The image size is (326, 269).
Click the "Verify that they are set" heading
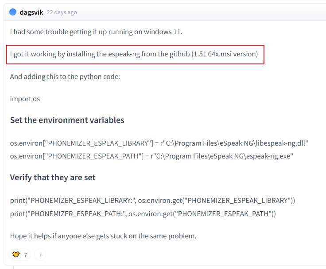(x=53, y=178)
